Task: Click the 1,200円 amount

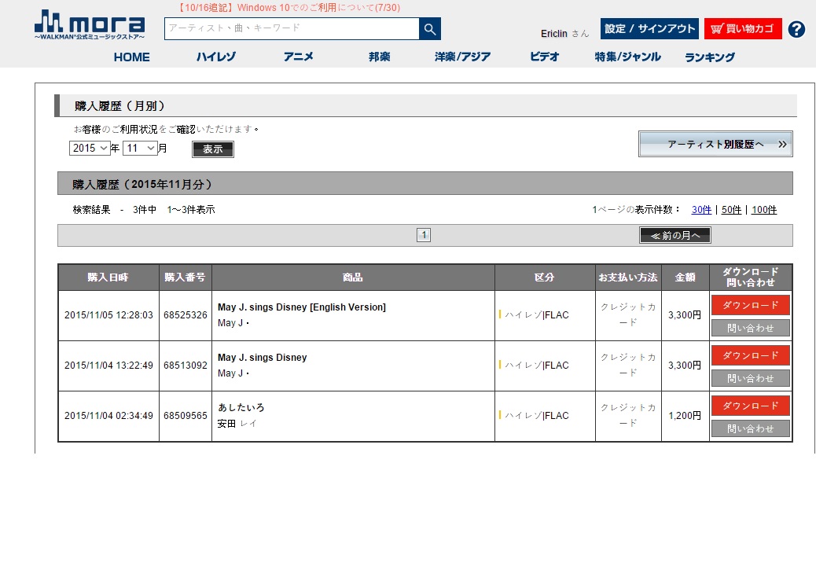Action: 685,416
